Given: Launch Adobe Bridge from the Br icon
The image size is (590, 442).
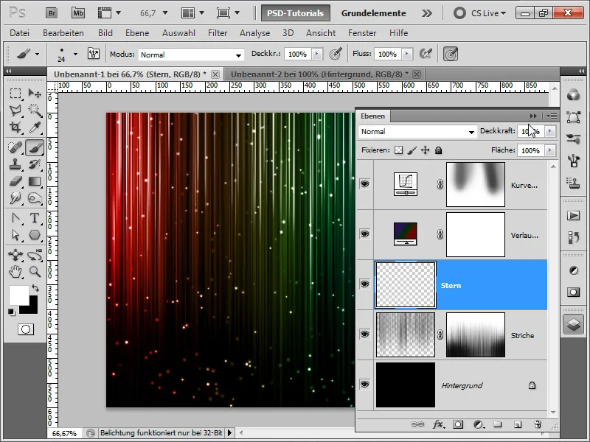Looking at the screenshot, I should coord(52,13).
